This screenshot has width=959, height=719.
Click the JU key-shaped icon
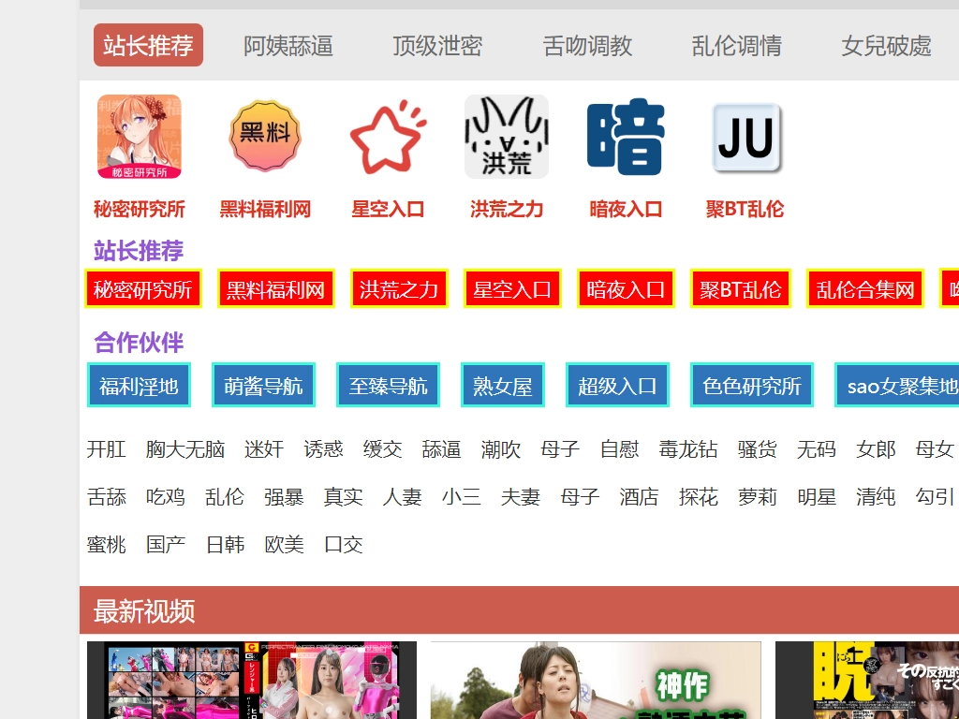745,137
